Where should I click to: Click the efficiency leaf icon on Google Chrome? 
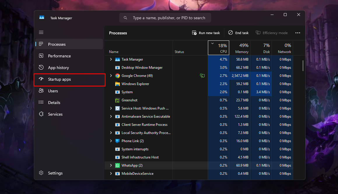tap(202, 75)
